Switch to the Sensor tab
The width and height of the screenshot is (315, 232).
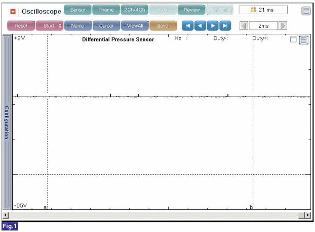coord(77,10)
